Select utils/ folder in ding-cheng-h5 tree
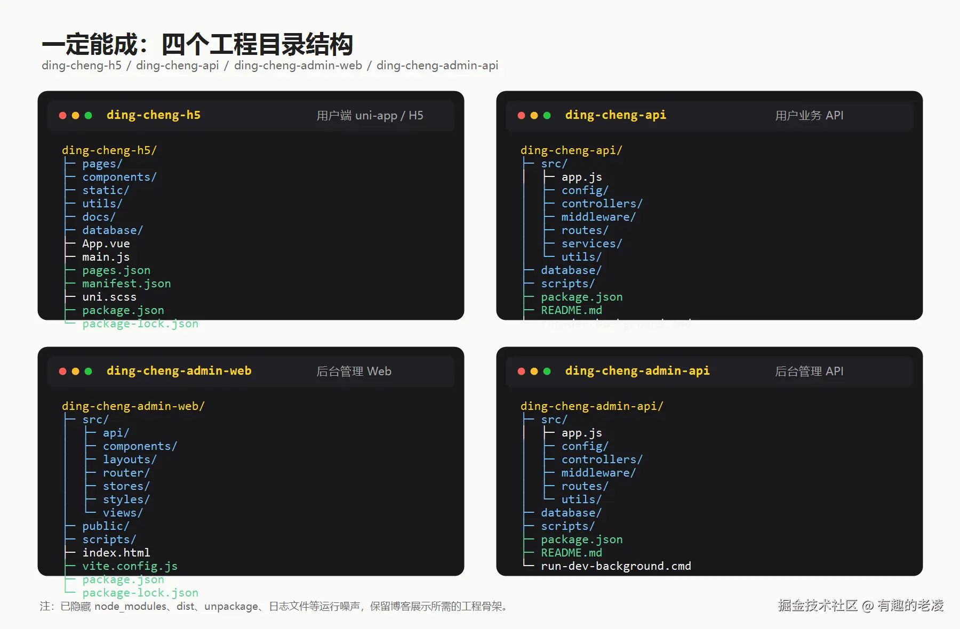This screenshot has height=629, width=960. [102, 204]
